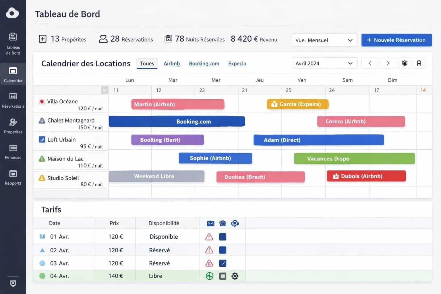
Task: Click the lock icon beside calendar arrows
Action: [x=419, y=63]
